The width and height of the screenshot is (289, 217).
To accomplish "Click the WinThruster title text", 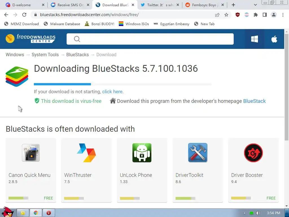I will click(x=78, y=175).
